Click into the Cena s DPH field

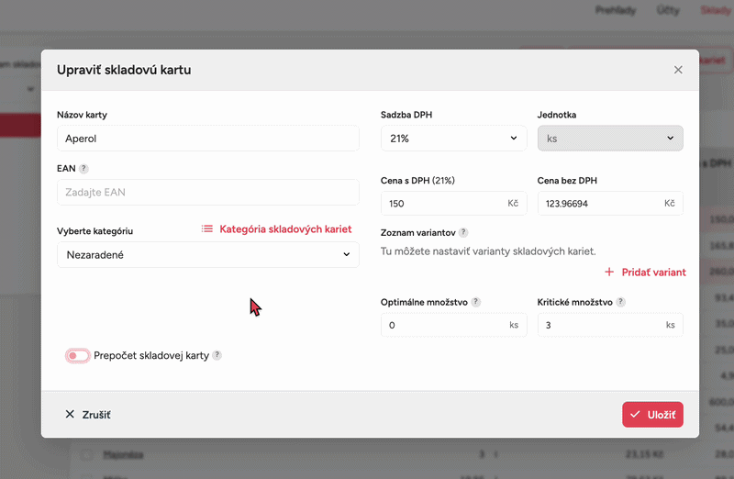click(444, 203)
